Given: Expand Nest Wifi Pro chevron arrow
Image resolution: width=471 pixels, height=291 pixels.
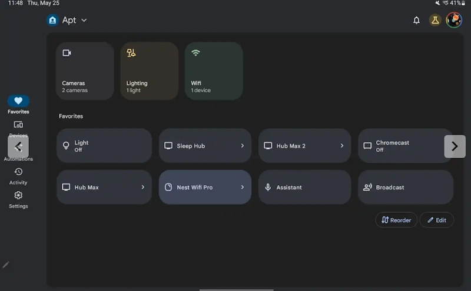Looking at the screenshot, I should (x=243, y=187).
